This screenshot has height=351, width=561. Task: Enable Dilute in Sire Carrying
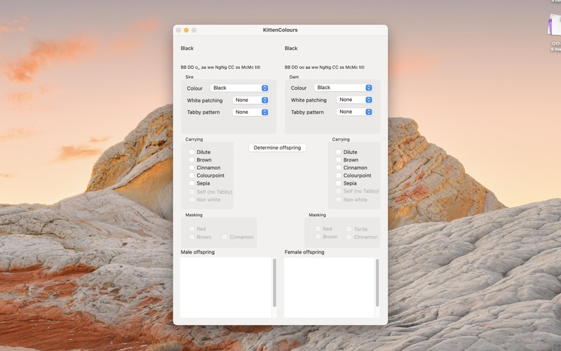(x=191, y=152)
